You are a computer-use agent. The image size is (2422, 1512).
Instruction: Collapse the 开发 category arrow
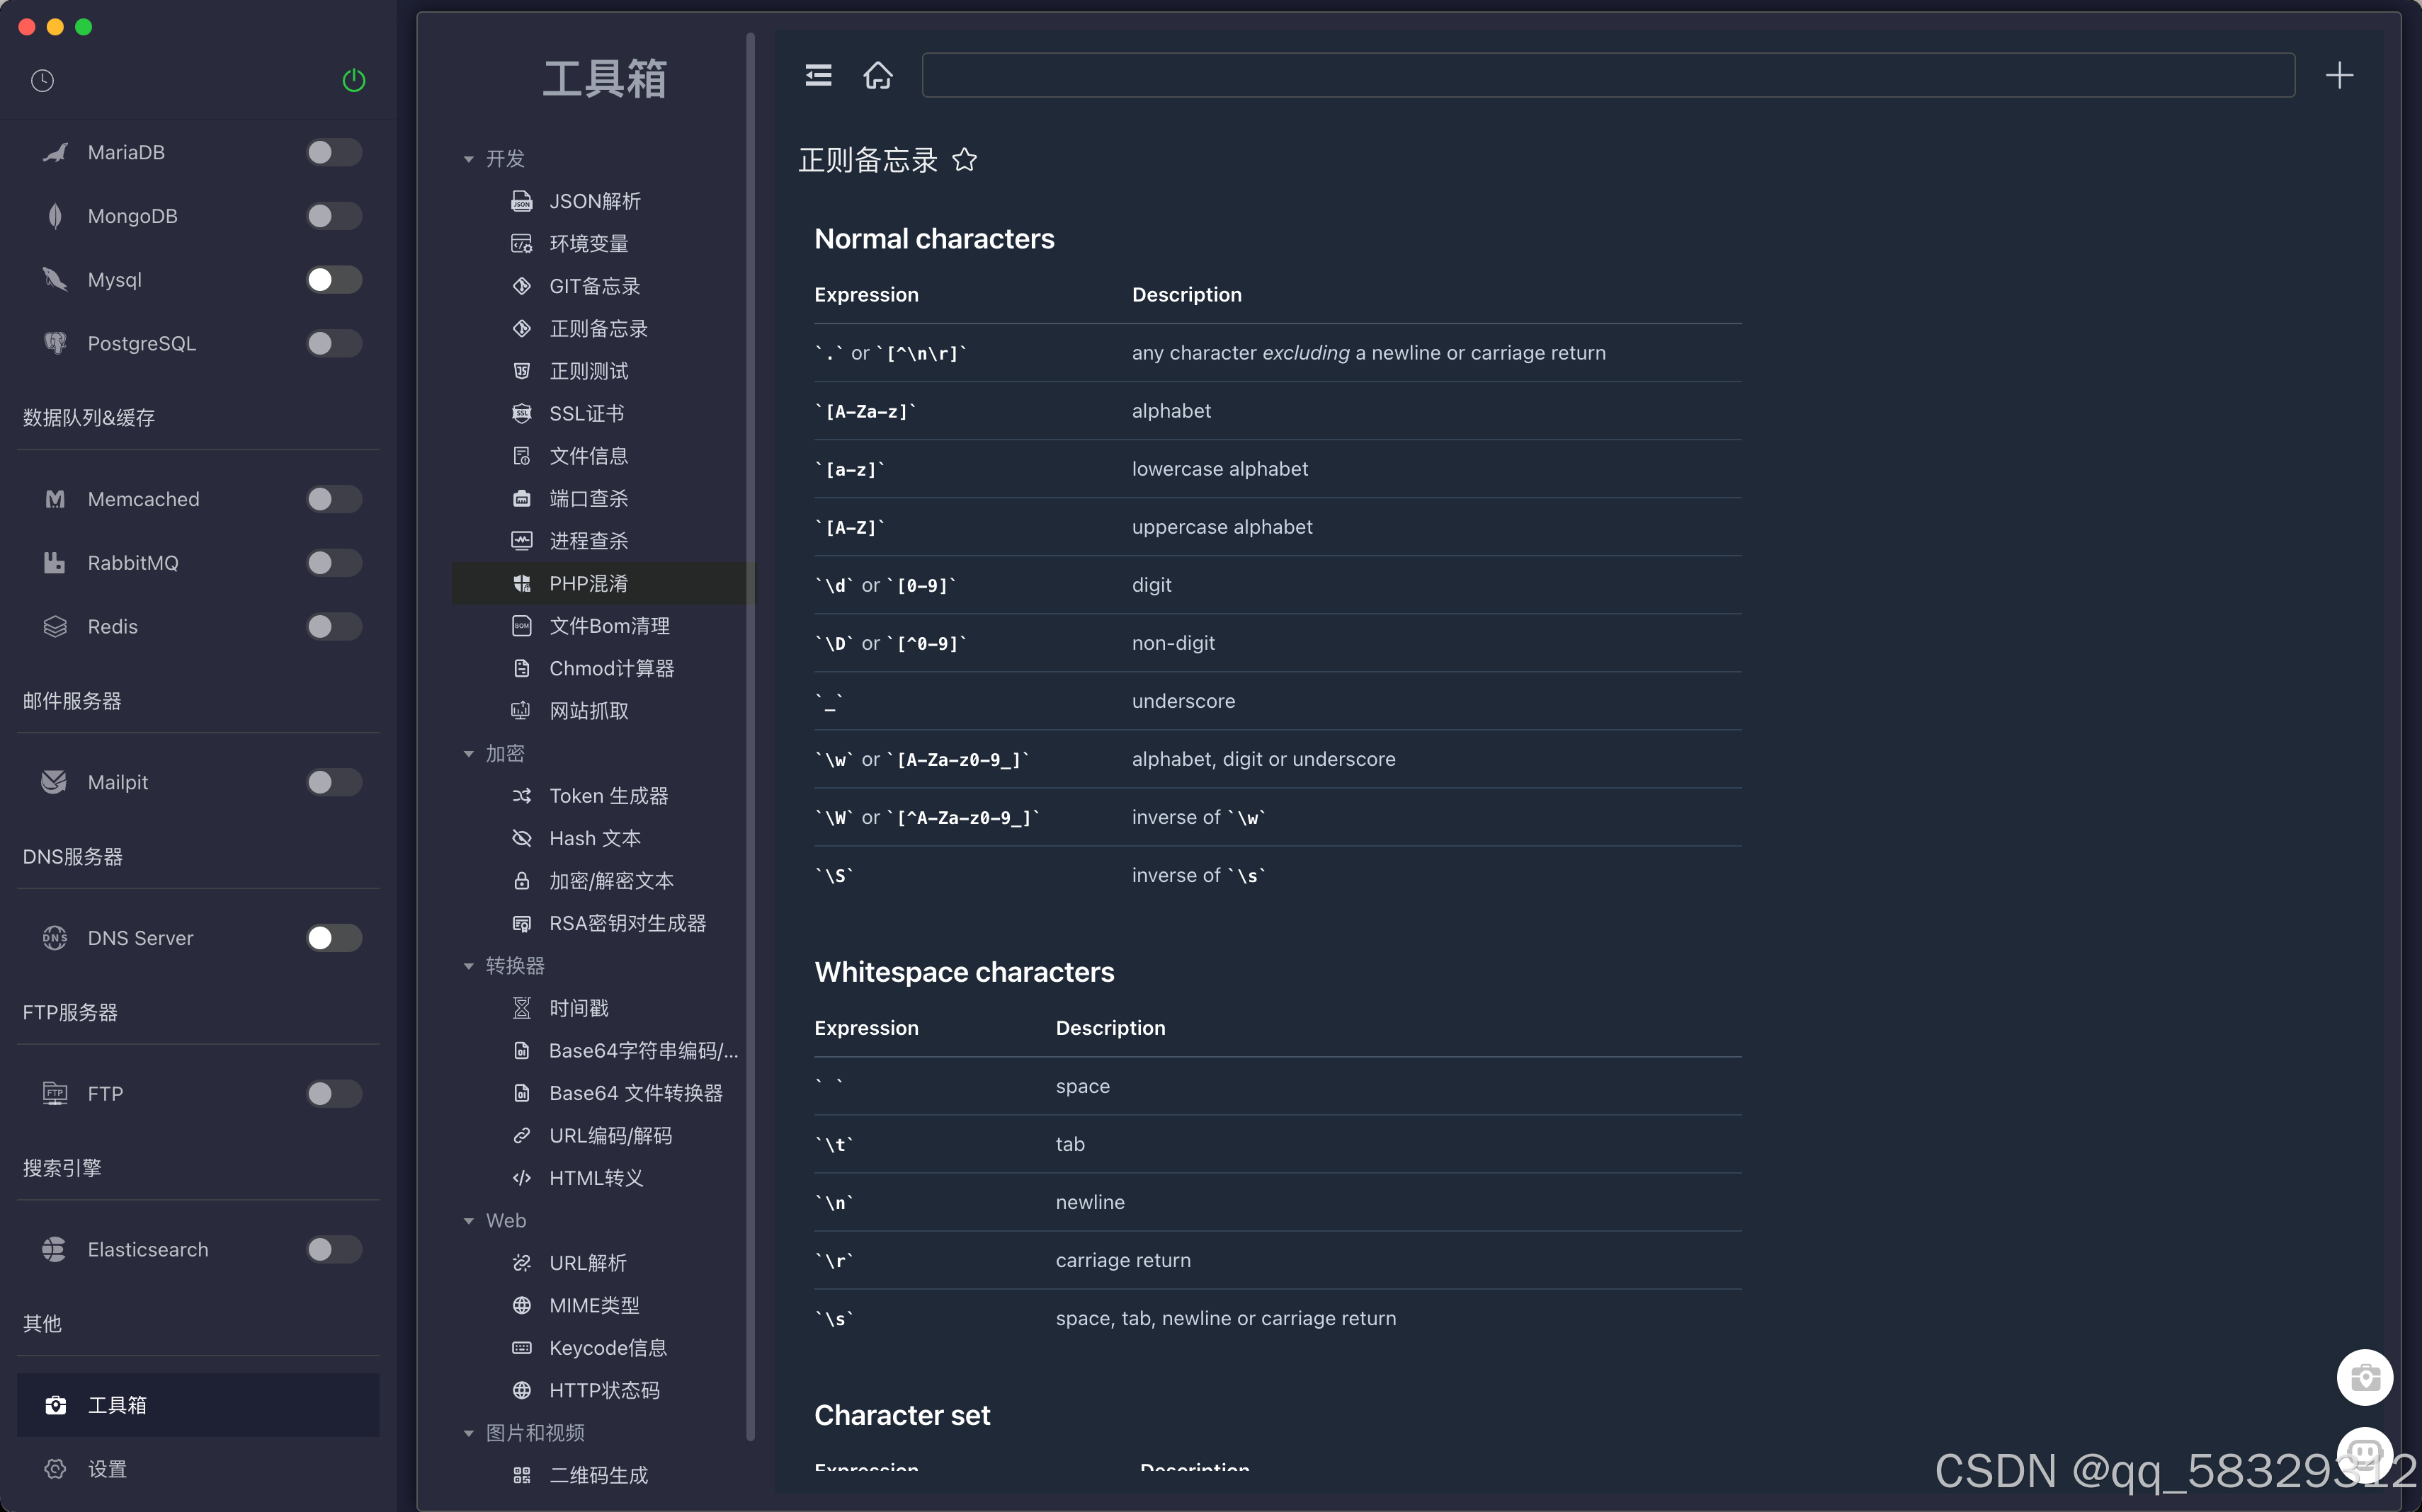(x=468, y=159)
